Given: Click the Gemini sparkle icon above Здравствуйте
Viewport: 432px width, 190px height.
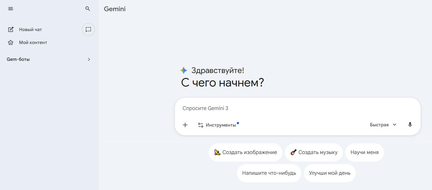Looking at the screenshot, I should pyautogui.click(x=183, y=70).
